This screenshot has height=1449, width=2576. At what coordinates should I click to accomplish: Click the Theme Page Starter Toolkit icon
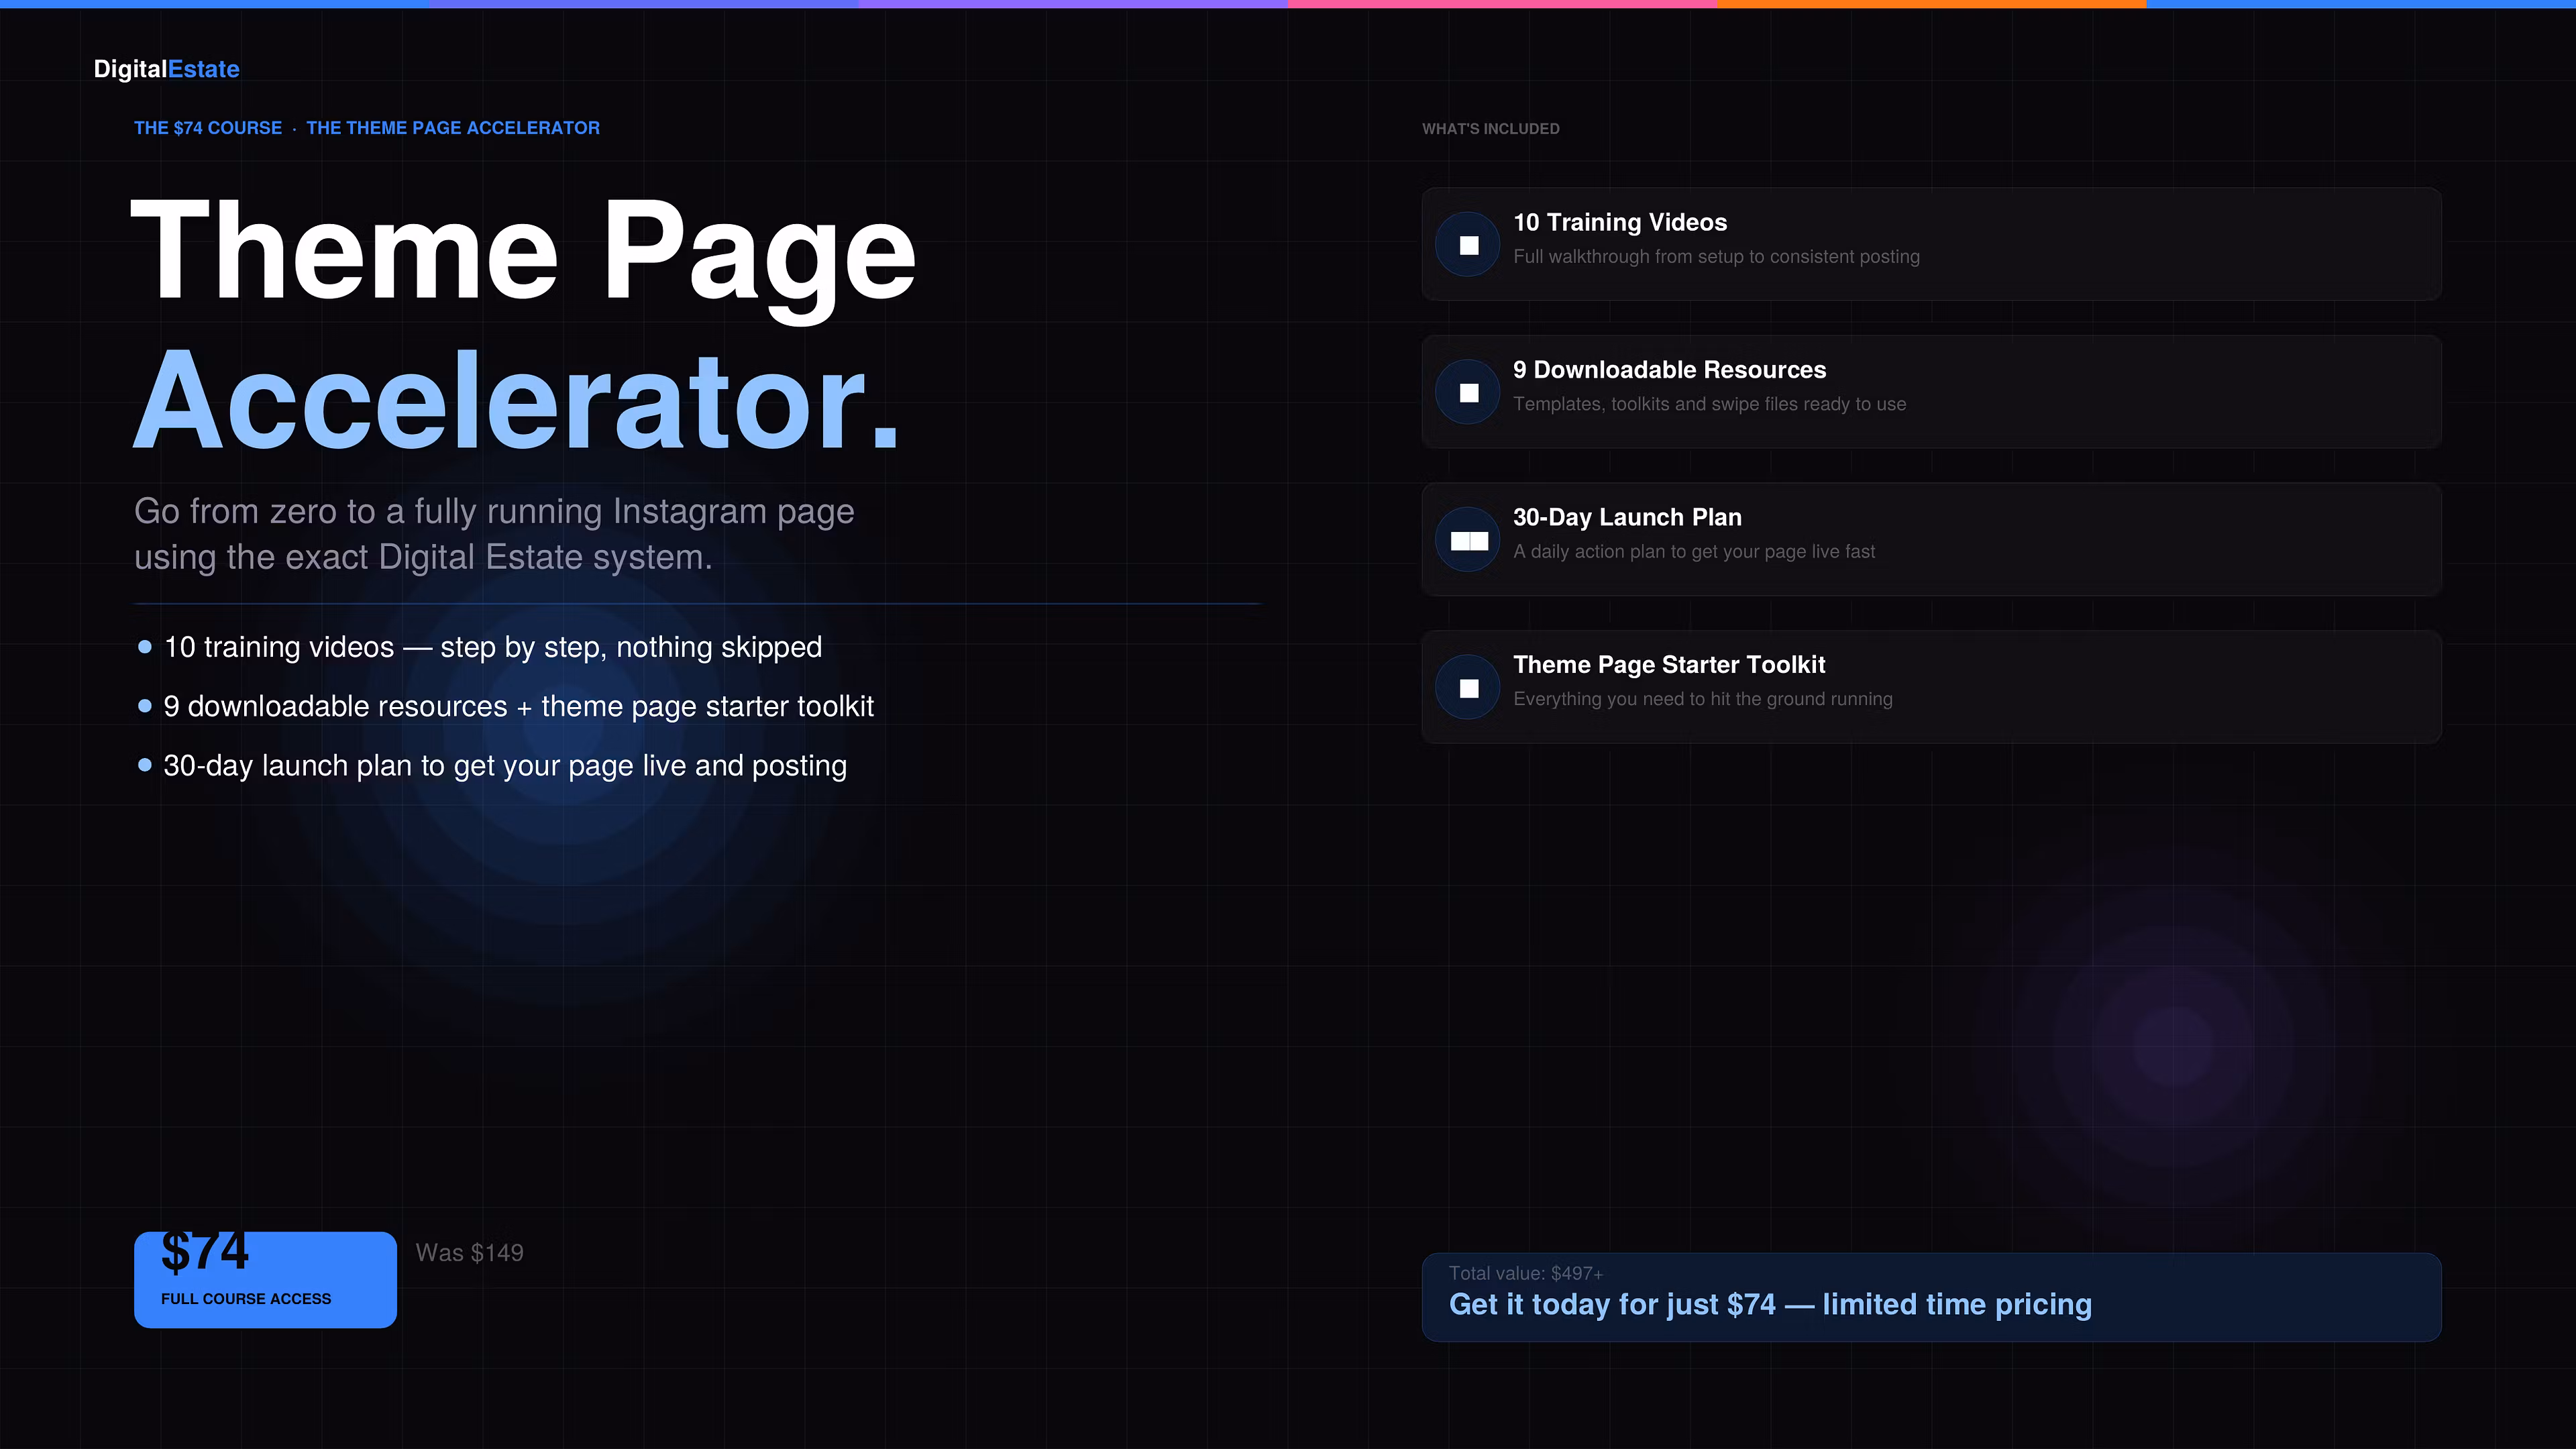click(1468, 688)
